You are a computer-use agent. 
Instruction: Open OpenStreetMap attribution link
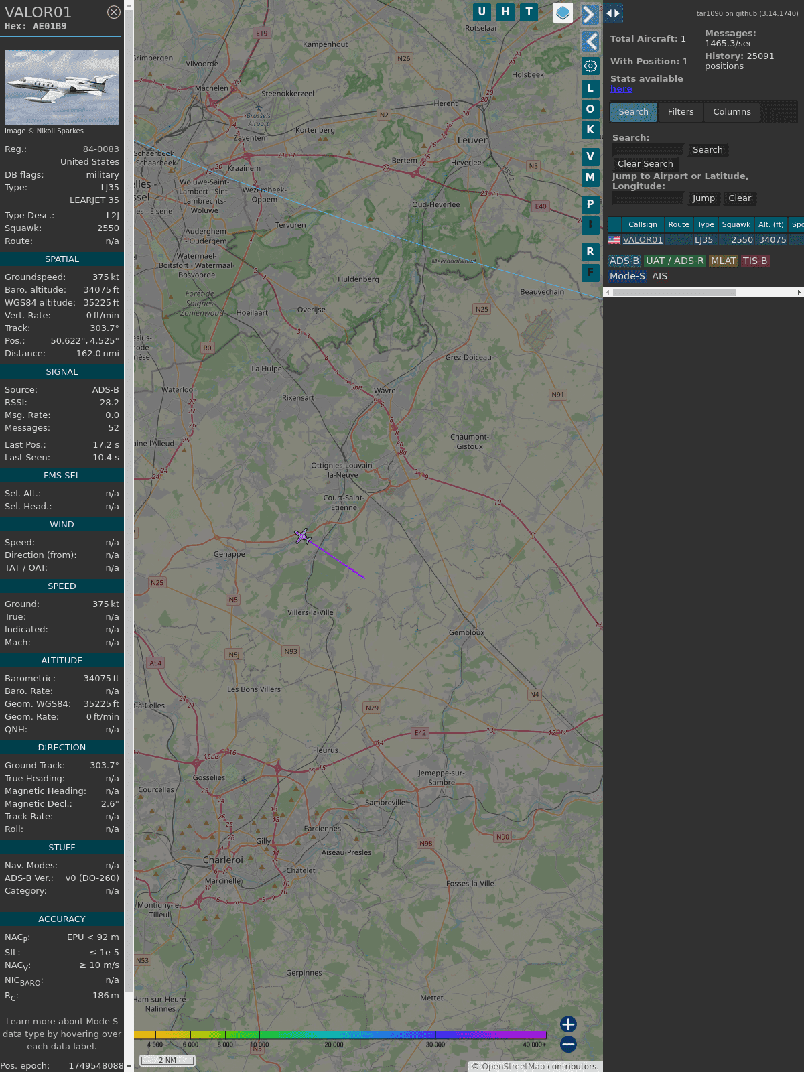coord(513,1067)
